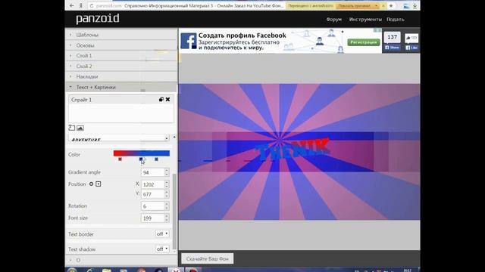Click the THENIK text on the canvas

[x=293, y=150]
